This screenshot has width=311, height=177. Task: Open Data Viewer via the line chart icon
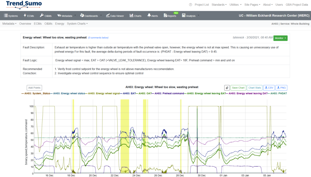pos(108,15)
